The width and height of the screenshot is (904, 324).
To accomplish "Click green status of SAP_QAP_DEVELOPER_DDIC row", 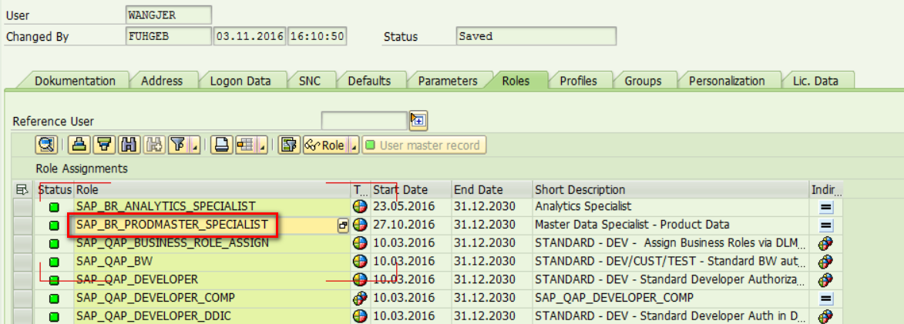I will (x=54, y=317).
